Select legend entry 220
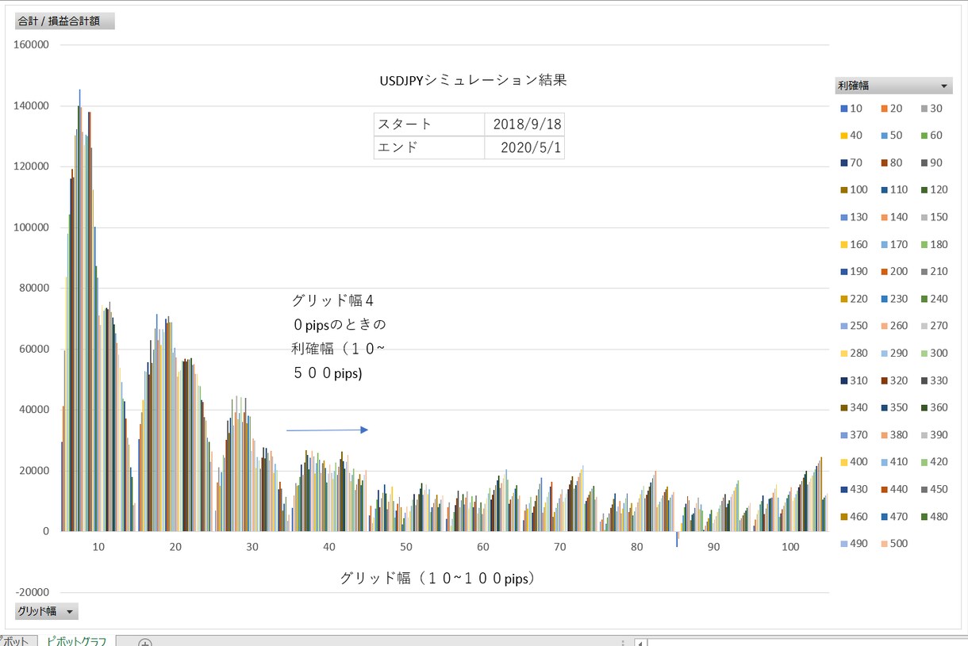Image resolution: width=968 pixels, height=646 pixels. [x=855, y=299]
